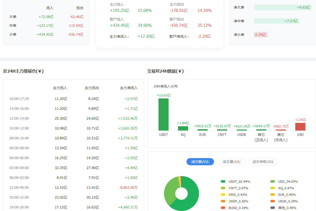Click the tall USDT bar in net inflow chart
This screenshot has width=316, height=211.
[x=163, y=114]
